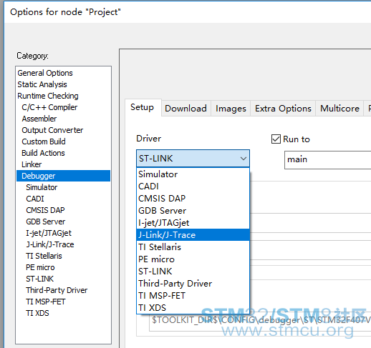Choose GDB Server in Driver dropdown
The image size is (371, 348).
coord(193,211)
